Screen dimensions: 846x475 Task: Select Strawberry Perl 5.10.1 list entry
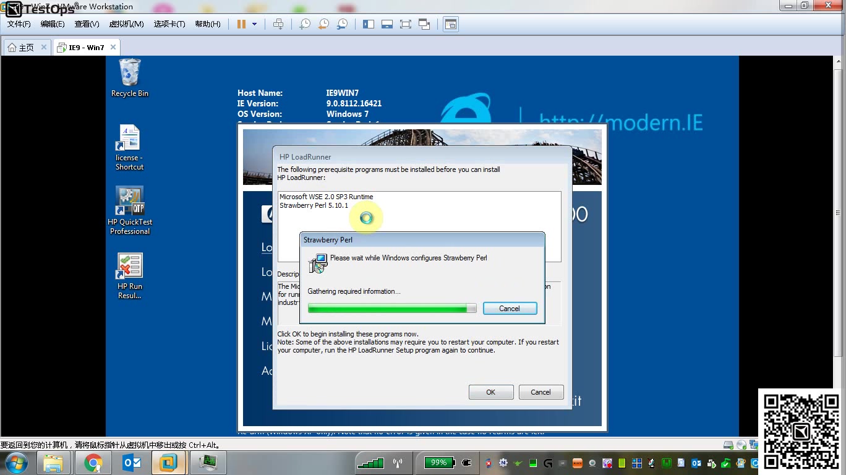pyautogui.click(x=314, y=205)
